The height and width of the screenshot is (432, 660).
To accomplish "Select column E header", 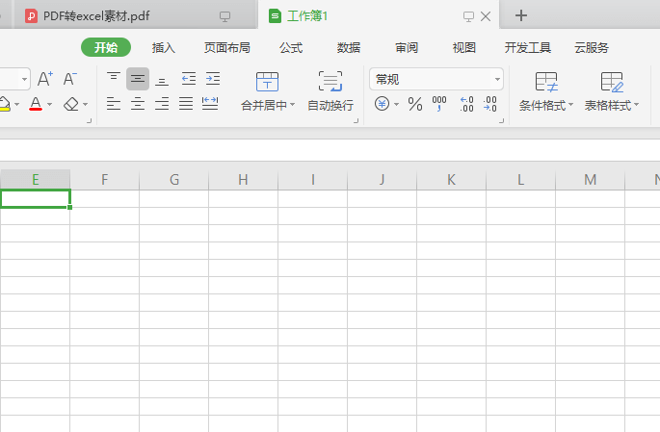I will tap(36, 180).
